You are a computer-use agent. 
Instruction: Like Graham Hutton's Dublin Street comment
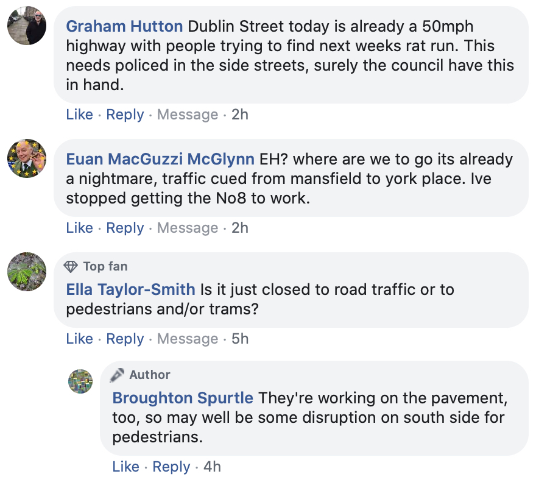coord(79,114)
